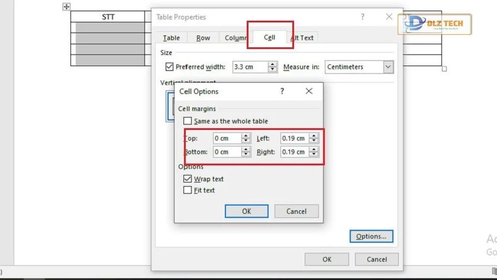The height and width of the screenshot is (280, 497).
Task: Click Cancel in Cell Options dialog
Action: tap(296, 211)
